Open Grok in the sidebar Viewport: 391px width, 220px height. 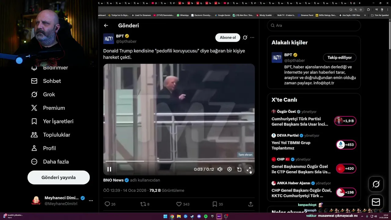(x=43, y=94)
